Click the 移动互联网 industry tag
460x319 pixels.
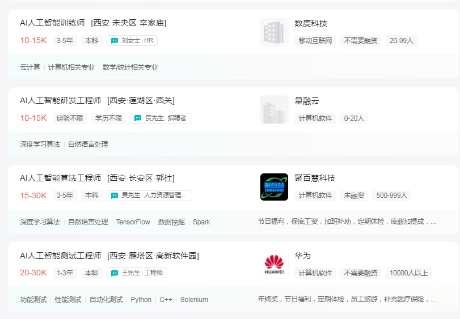pyautogui.click(x=315, y=41)
